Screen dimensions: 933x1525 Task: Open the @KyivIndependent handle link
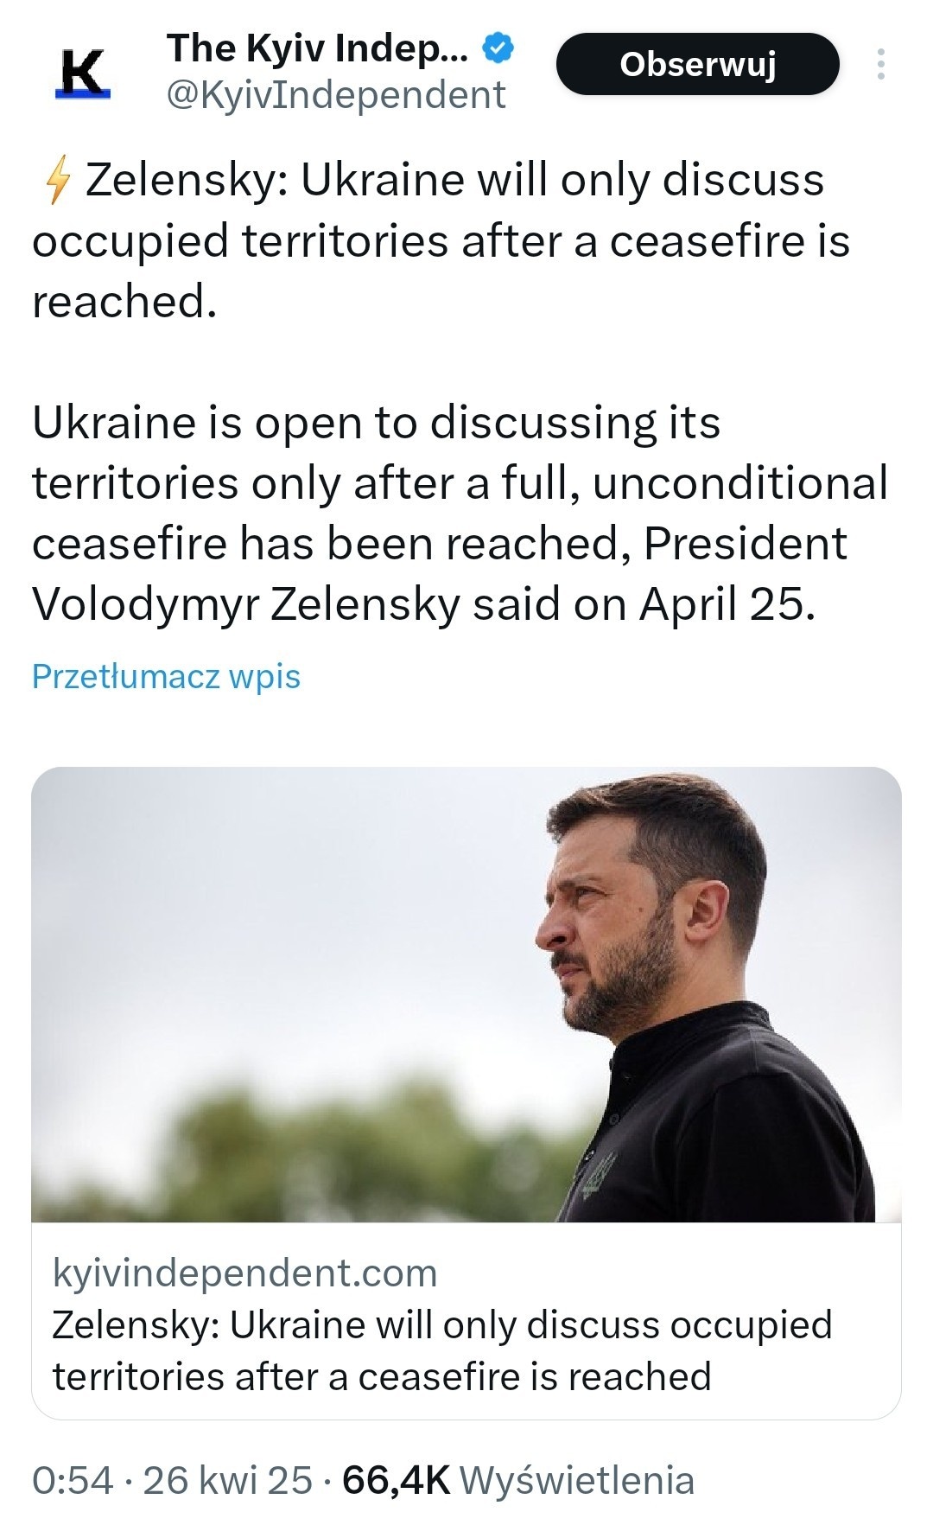pyautogui.click(x=335, y=95)
